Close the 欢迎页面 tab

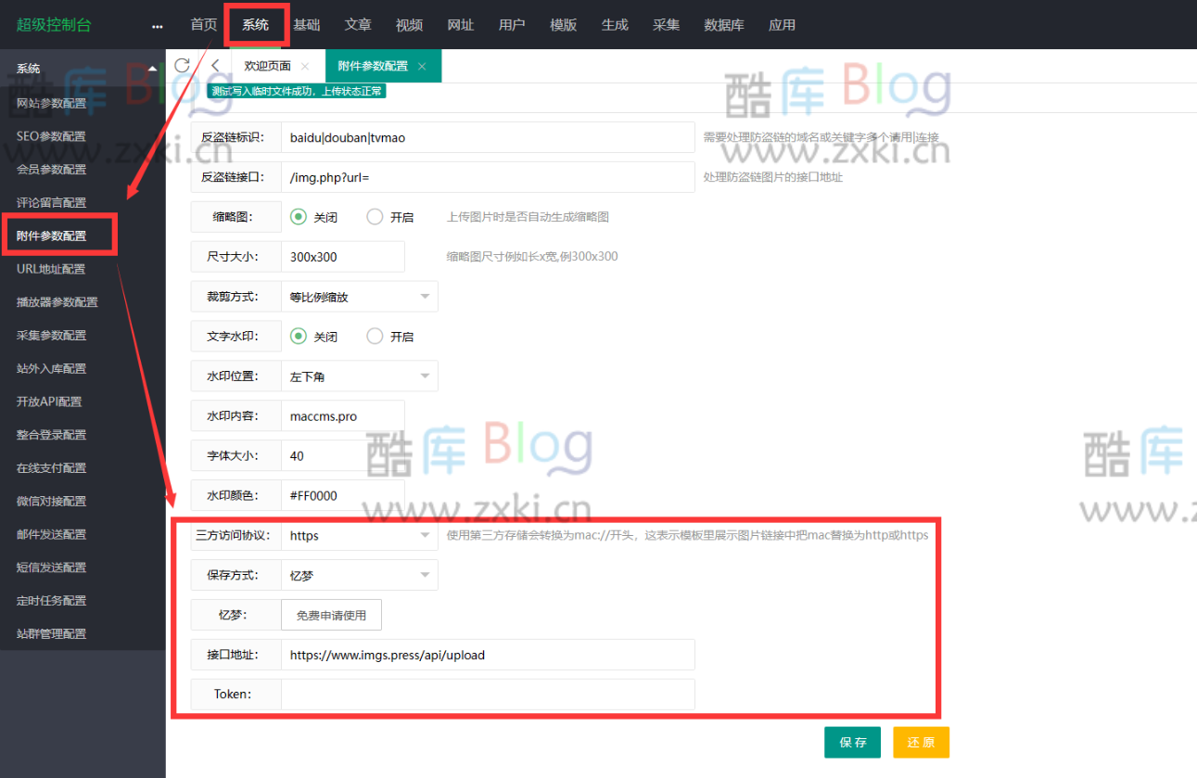click(x=307, y=66)
